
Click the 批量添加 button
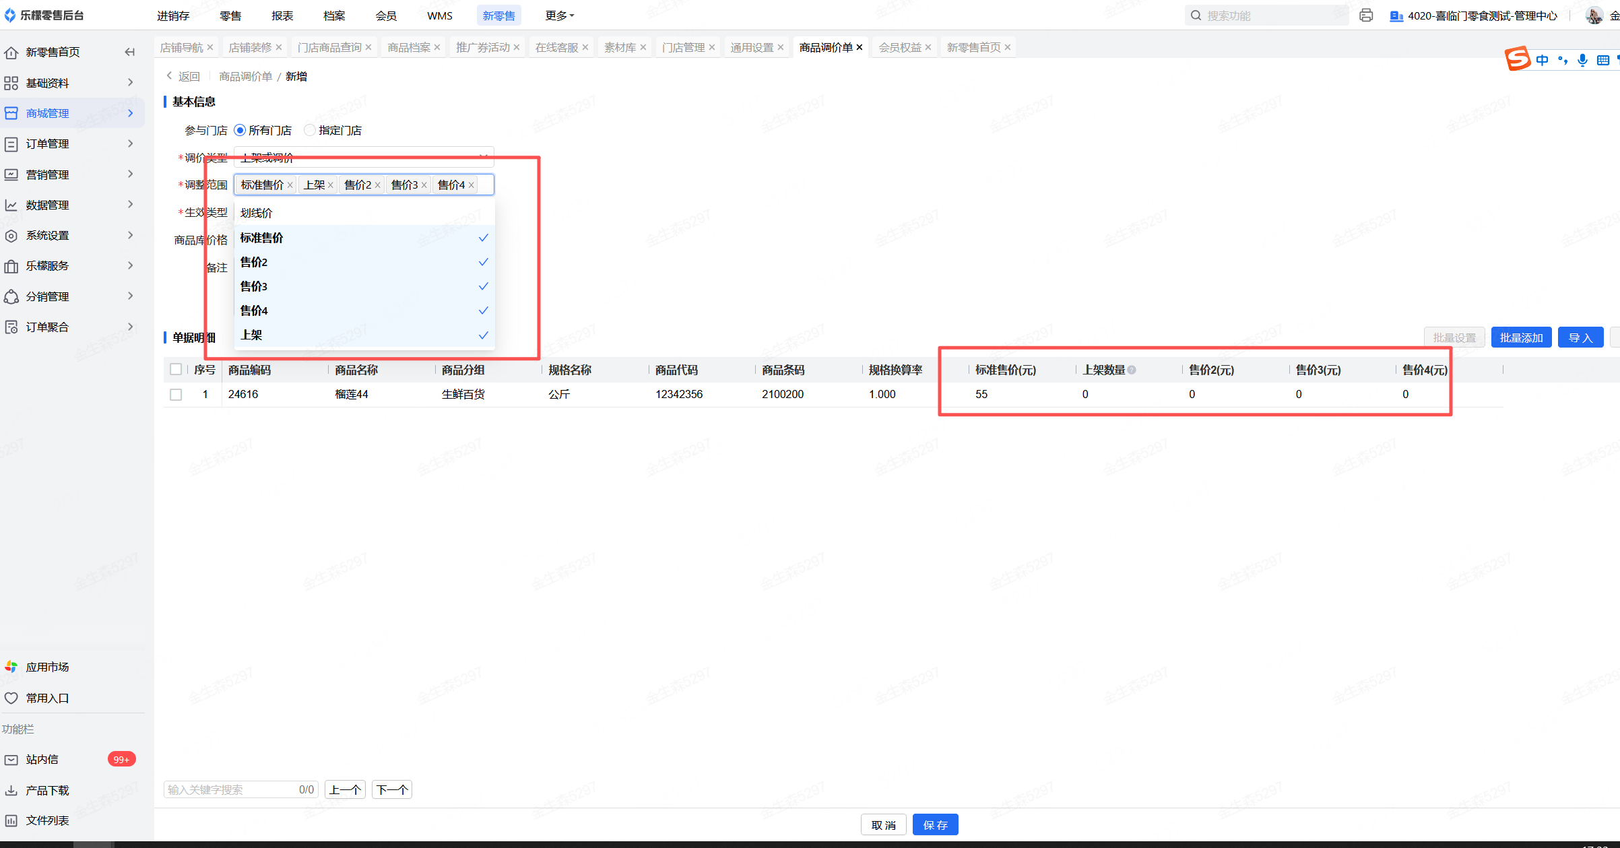point(1520,337)
